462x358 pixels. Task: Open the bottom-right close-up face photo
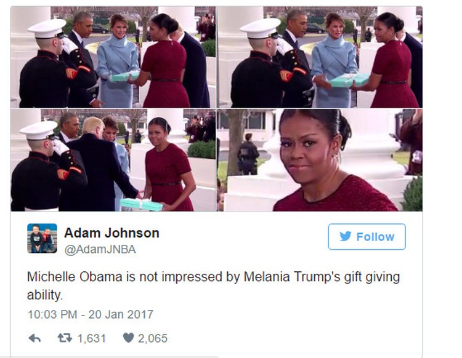point(320,160)
